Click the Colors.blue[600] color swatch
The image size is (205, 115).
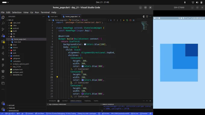tap(83, 80)
